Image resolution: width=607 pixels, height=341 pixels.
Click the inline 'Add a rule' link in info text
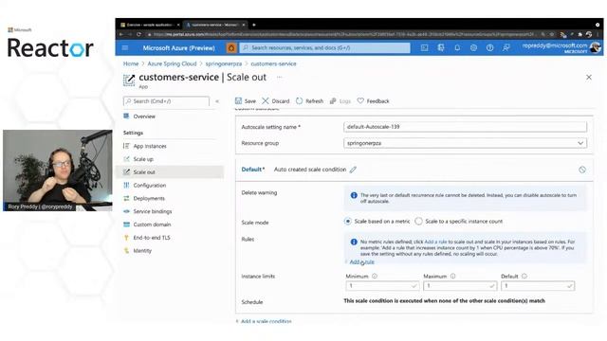435,242
